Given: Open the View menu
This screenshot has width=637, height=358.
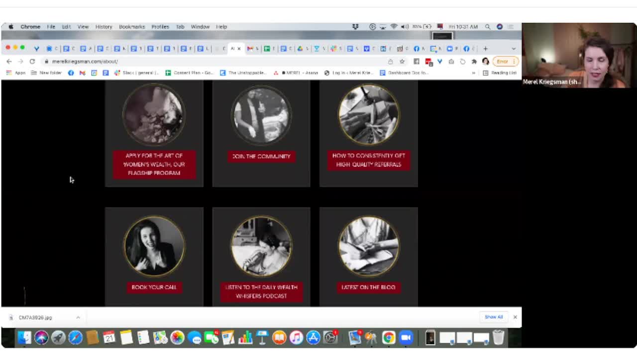Looking at the screenshot, I should [83, 27].
